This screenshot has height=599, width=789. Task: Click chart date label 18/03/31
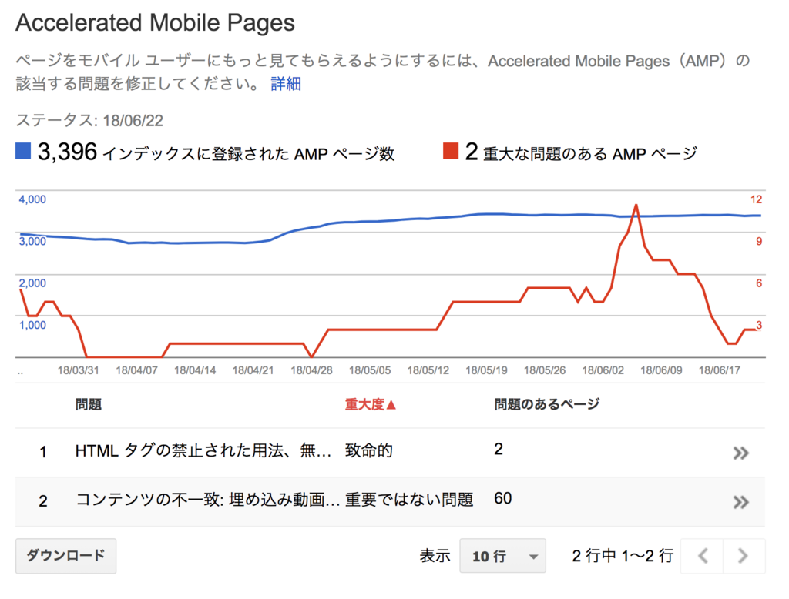[x=78, y=370]
